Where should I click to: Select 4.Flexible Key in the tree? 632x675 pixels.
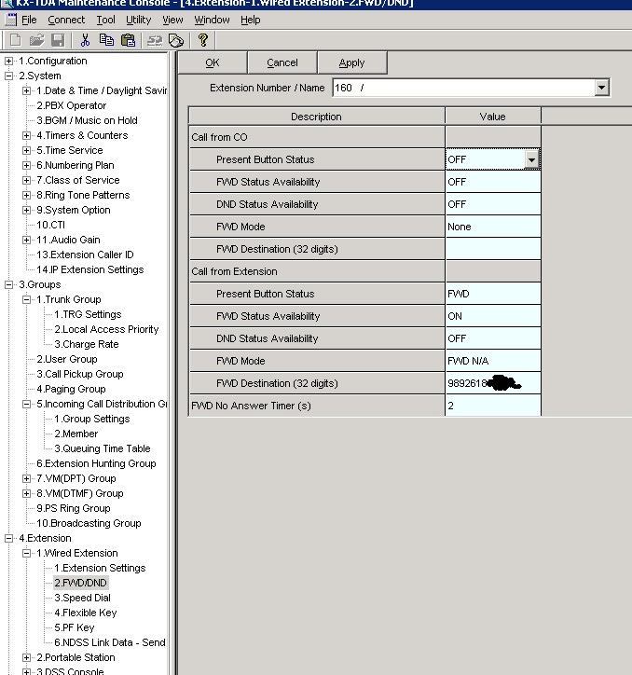(x=85, y=613)
